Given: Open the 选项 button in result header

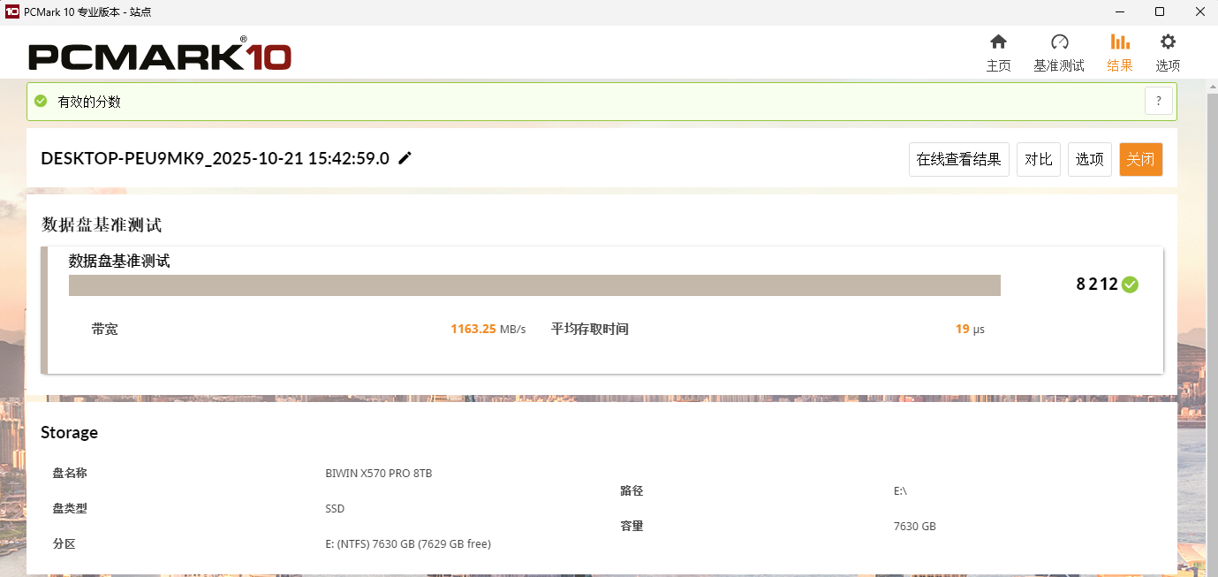Looking at the screenshot, I should click(1089, 160).
